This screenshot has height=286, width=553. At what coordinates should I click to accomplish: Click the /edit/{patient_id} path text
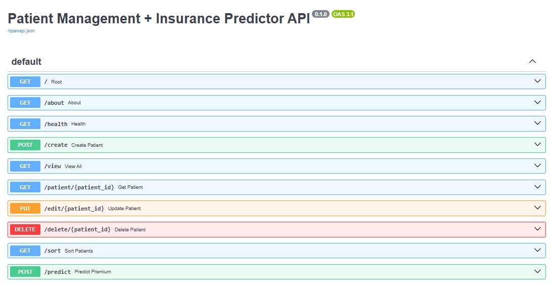coord(74,209)
